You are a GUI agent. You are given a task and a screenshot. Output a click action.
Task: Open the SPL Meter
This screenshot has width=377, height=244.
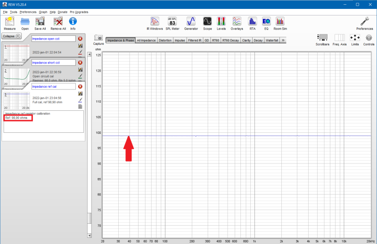coord(172,24)
